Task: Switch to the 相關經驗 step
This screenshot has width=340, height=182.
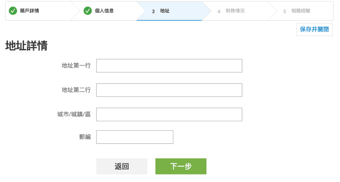Action: [x=301, y=11]
